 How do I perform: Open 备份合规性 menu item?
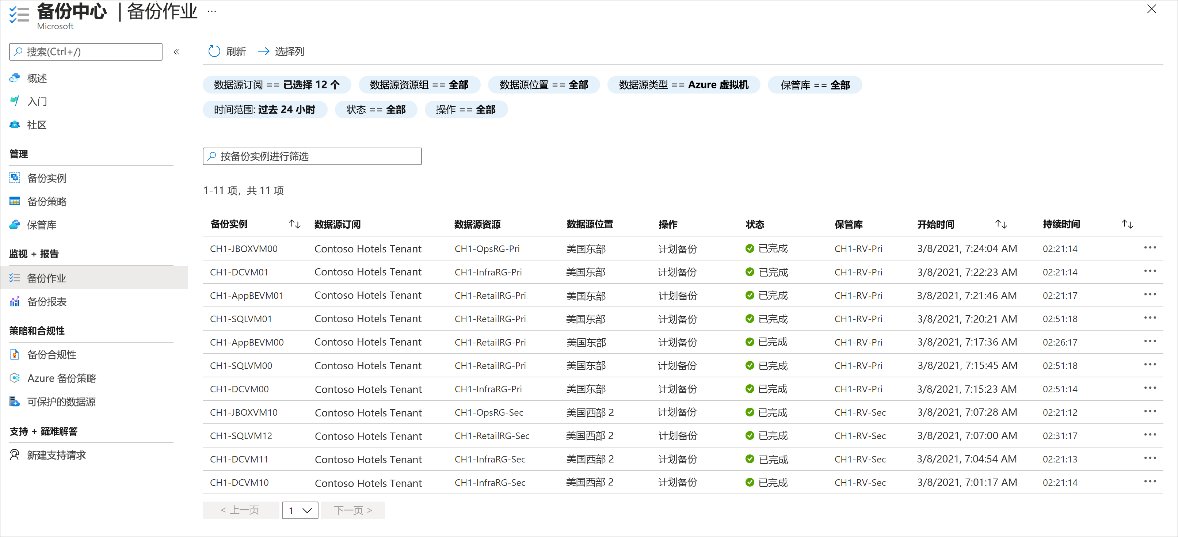point(52,354)
